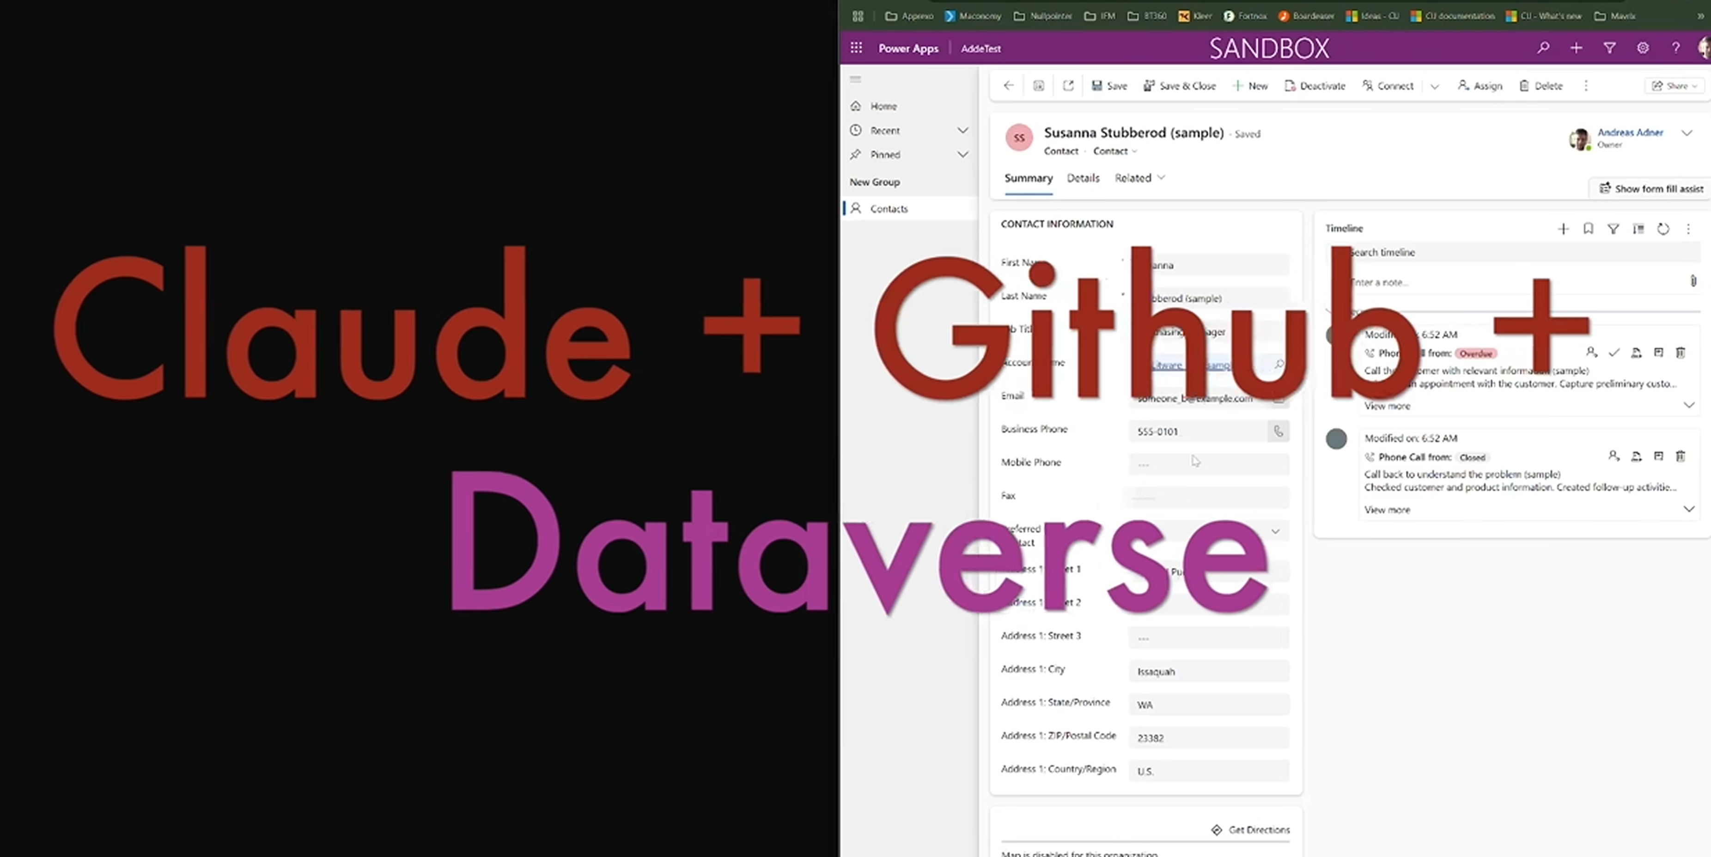This screenshot has height=857, width=1711.
Task: Click Show form fill assist button
Action: (1651, 188)
